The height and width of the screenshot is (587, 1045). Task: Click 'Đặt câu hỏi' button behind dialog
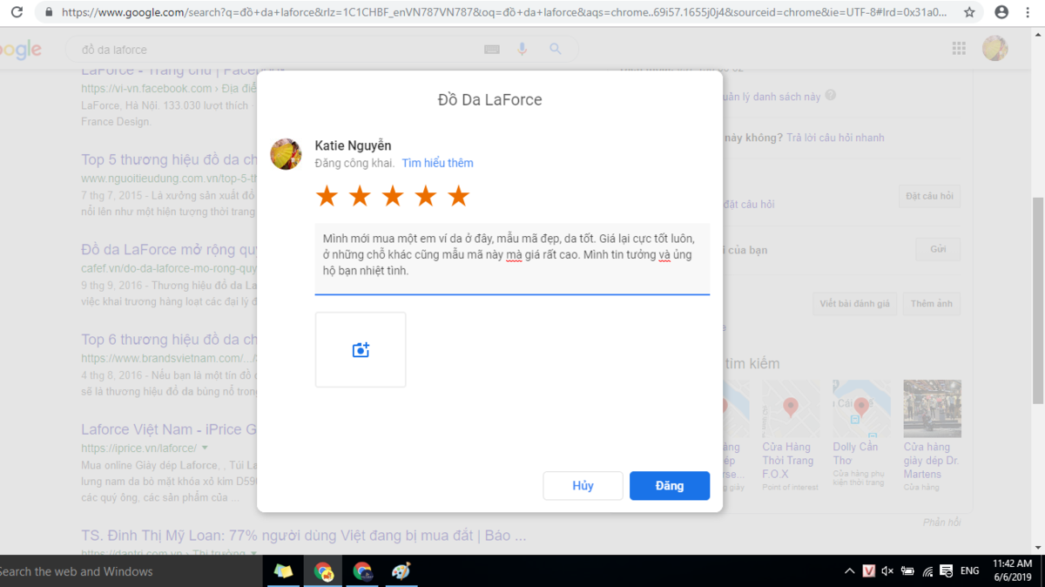point(929,196)
